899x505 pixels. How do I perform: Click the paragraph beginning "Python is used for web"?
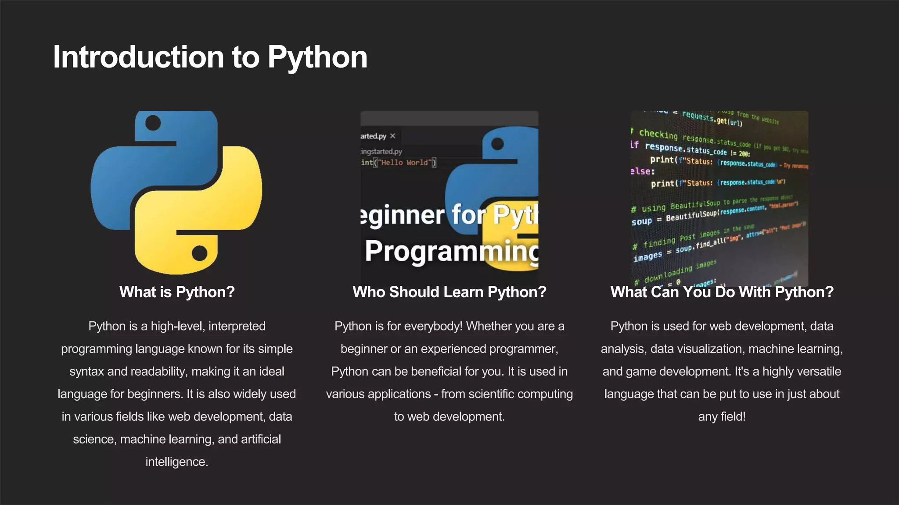point(722,371)
